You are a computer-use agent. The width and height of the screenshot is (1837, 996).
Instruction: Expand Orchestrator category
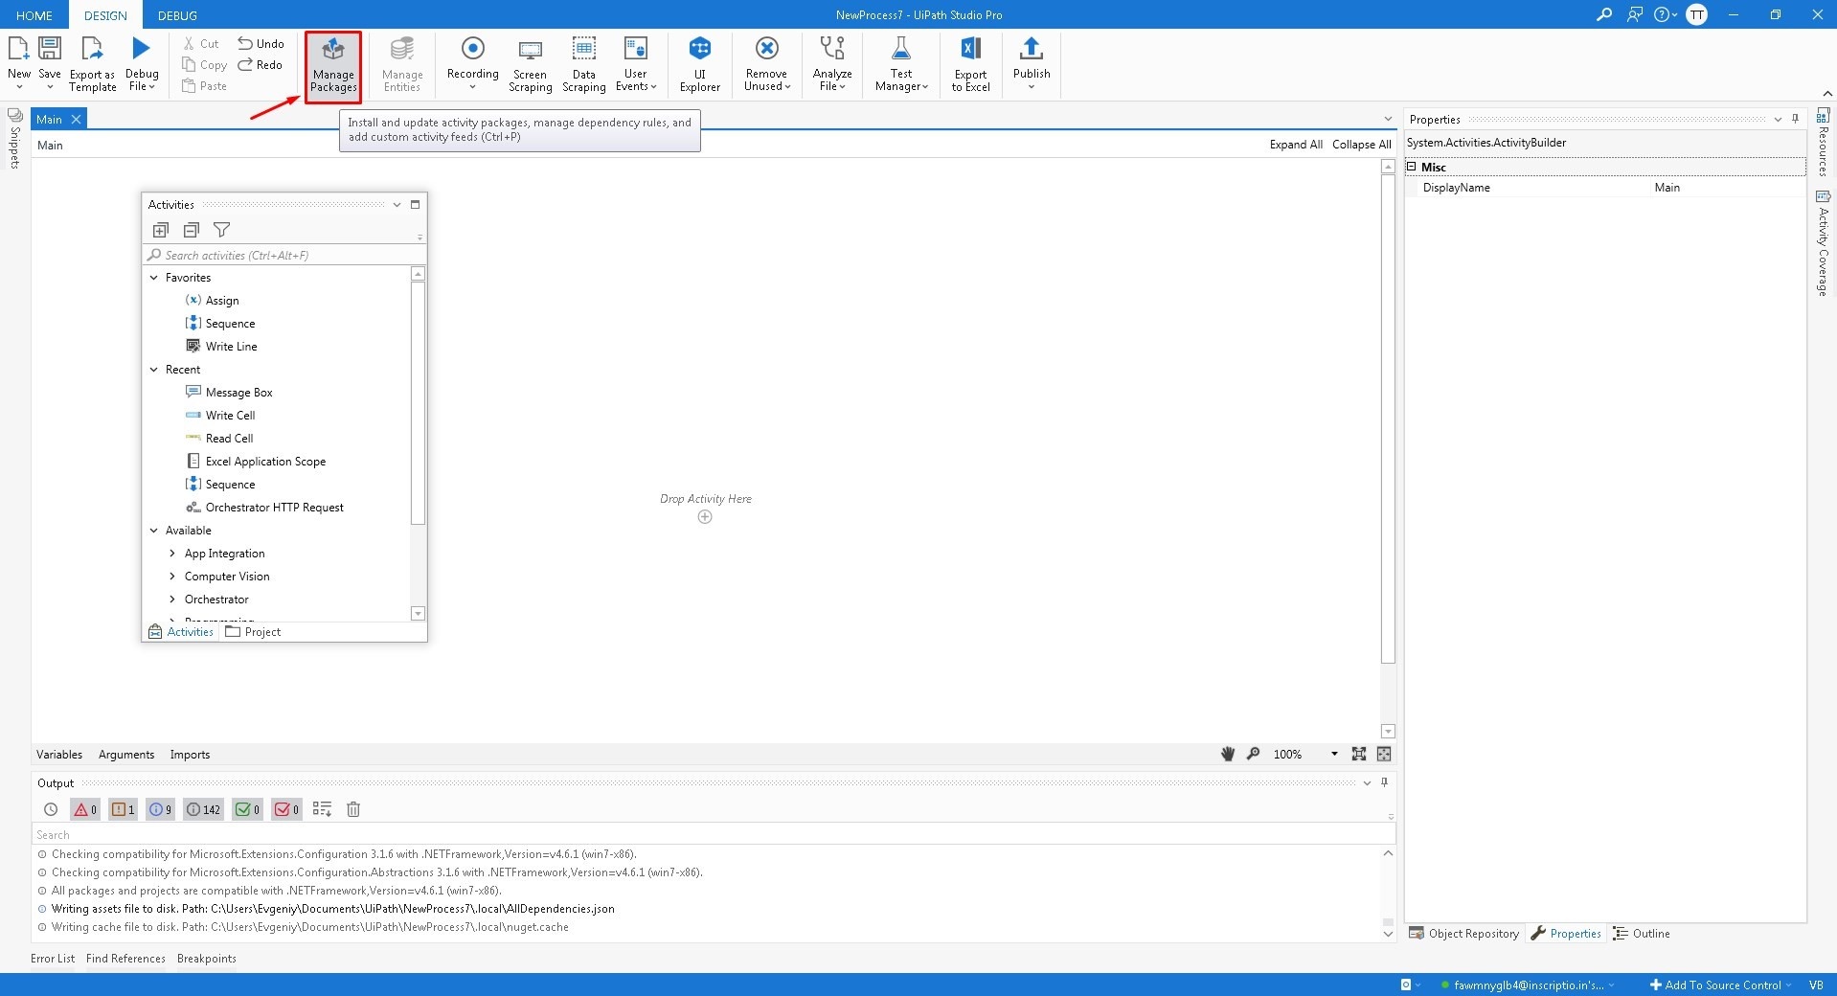click(172, 600)
